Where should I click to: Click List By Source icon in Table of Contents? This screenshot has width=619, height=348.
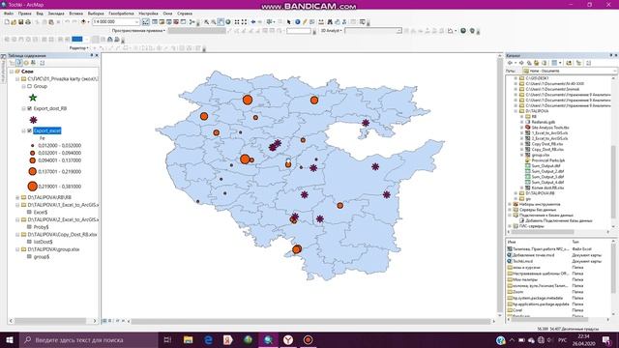(x=19, y=63)
